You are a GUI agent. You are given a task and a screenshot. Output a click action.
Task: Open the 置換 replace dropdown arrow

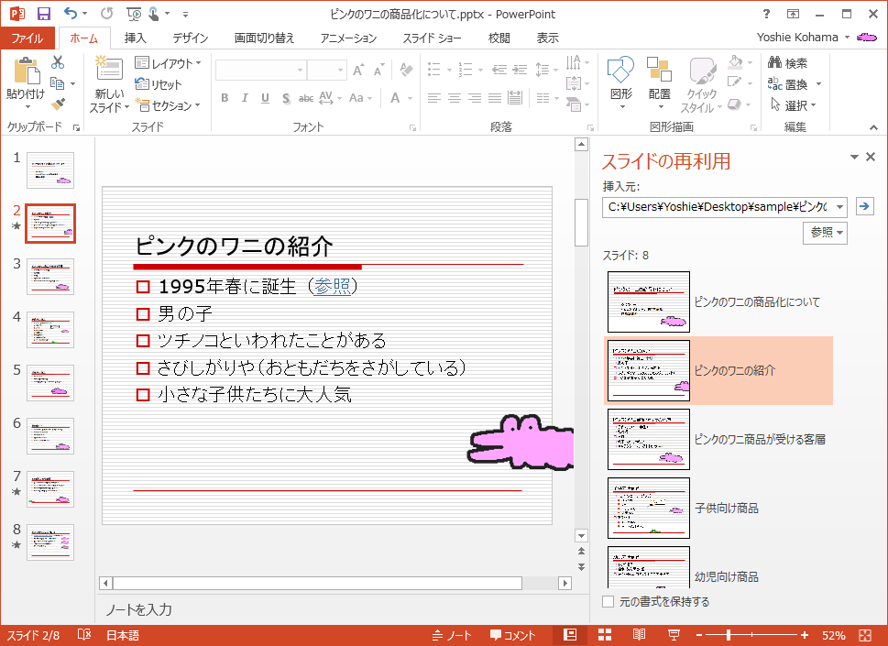coord(818,84)
